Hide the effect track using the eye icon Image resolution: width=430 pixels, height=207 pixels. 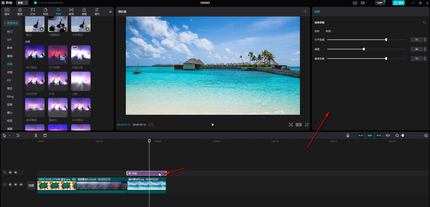point(16,172)
